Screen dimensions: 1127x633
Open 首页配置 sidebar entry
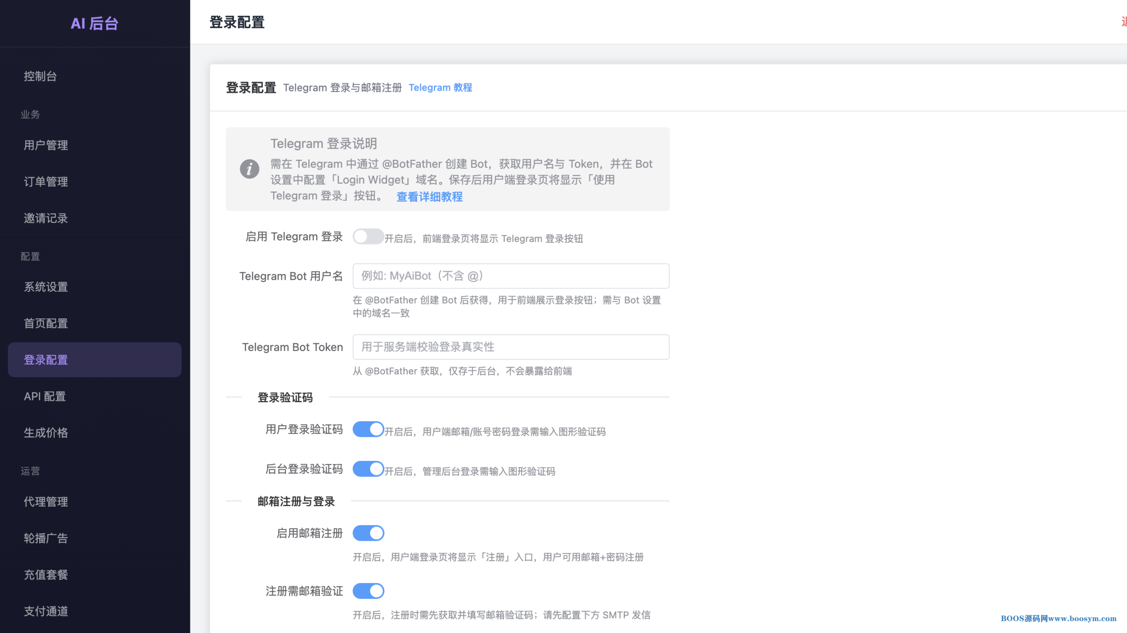(46, 323)
